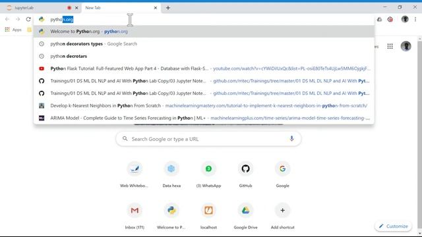422x237 pixels.
Task: Open a new browser tab with plus
Action: (168, 8)
